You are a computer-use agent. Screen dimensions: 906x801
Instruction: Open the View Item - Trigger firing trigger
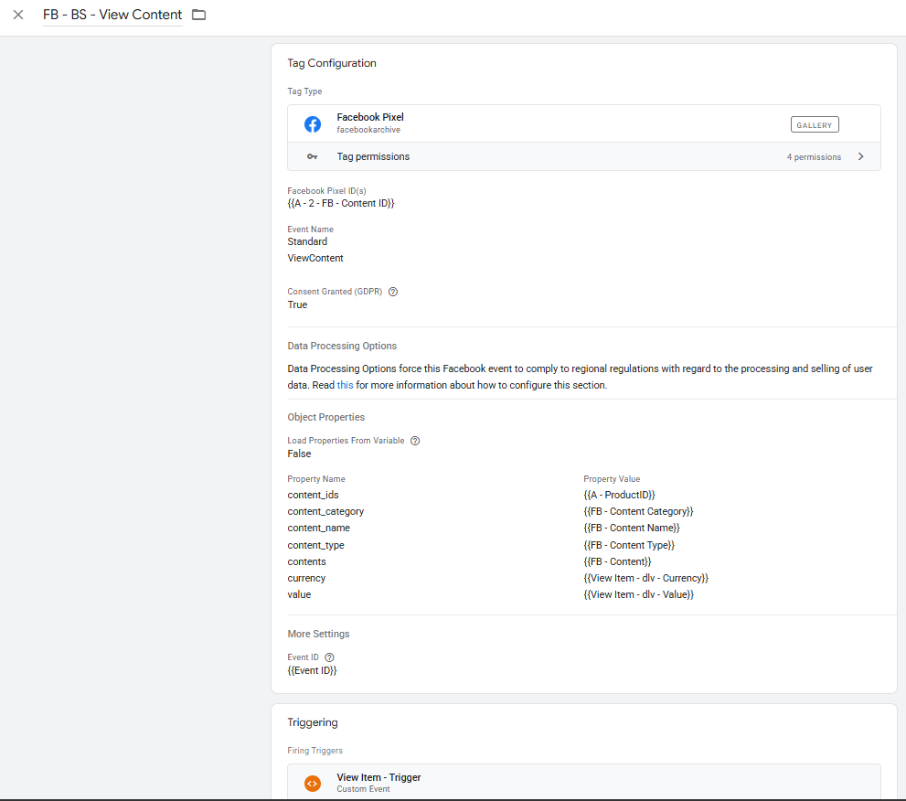378,778
